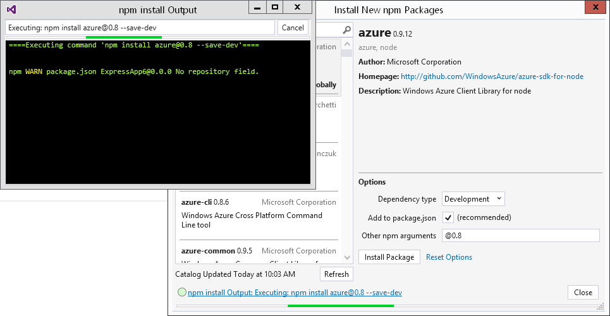Click the package list scroll up arrow
Screen dimensions: 610x316
point(348,44)
